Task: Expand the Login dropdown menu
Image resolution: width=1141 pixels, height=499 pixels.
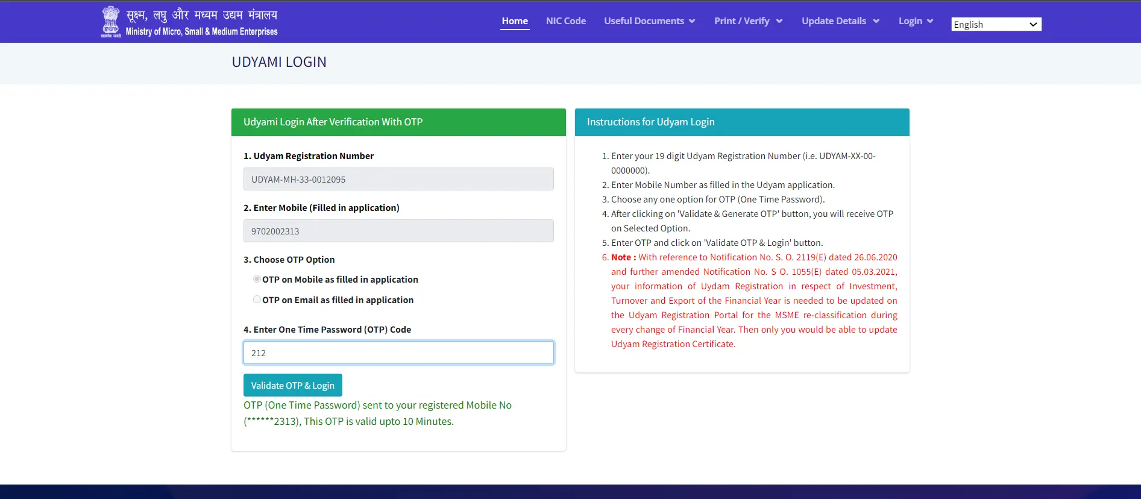Action: pos(916,21)
